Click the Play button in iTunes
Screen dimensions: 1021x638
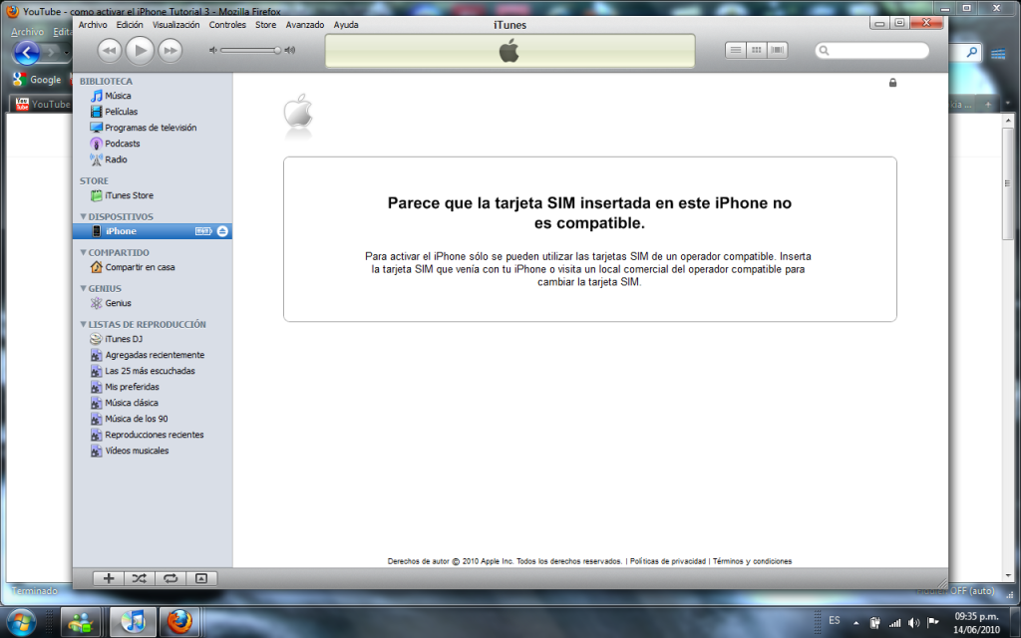tap(140, 51)
